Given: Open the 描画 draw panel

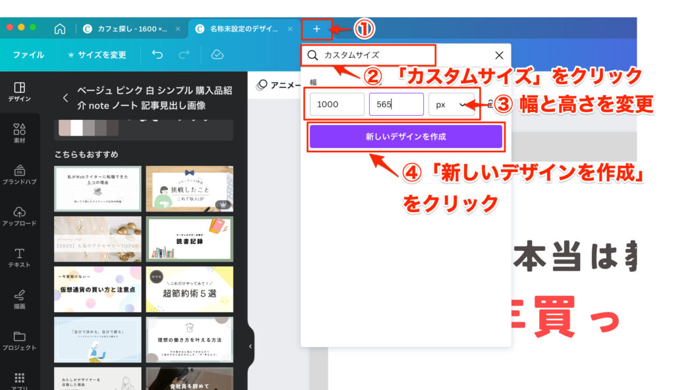Looking at the screenshot, I should [19, 299].
